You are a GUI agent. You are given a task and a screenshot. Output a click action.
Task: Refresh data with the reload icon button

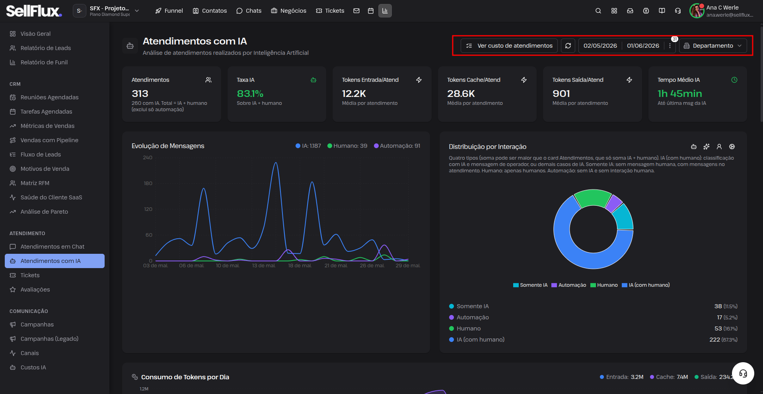(x=568, y=46)
